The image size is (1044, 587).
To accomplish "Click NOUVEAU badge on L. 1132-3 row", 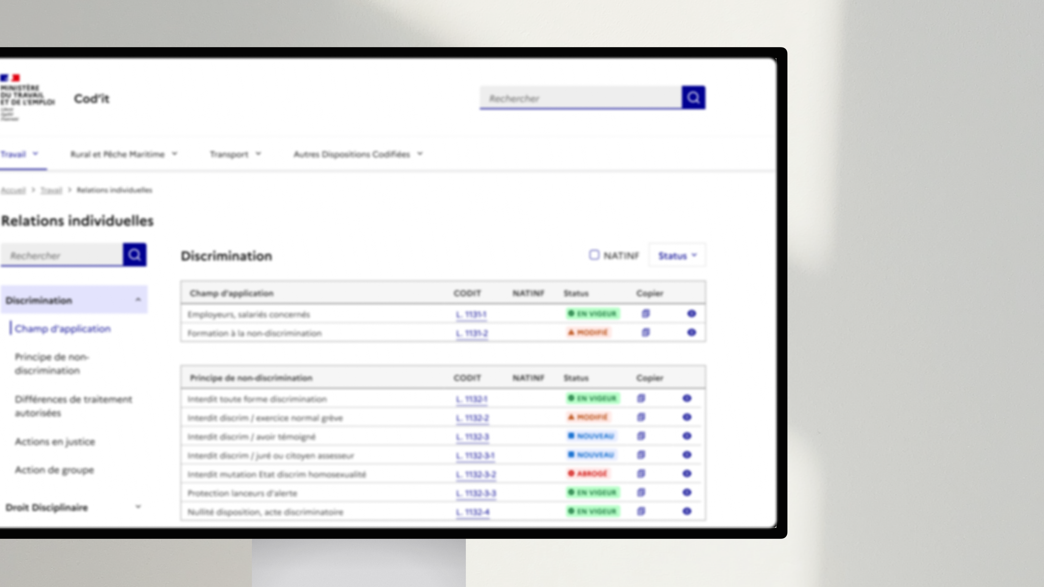I will [591, 436].
